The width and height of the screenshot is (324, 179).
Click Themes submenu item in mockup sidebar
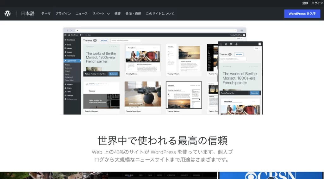pyautogui.click(x=68, y=65)
